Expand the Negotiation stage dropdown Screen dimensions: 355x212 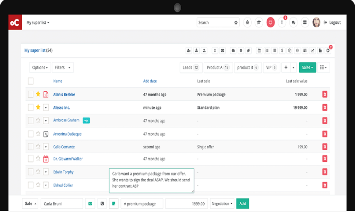click(x=222, y=203)
